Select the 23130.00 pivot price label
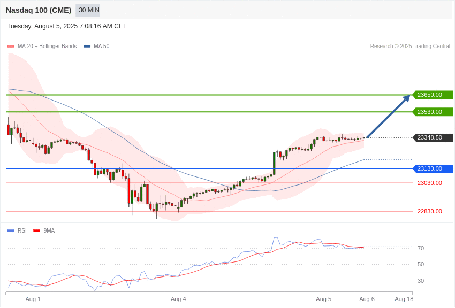Viewport: 455px width, 308px height. click(x=433, y=168)
